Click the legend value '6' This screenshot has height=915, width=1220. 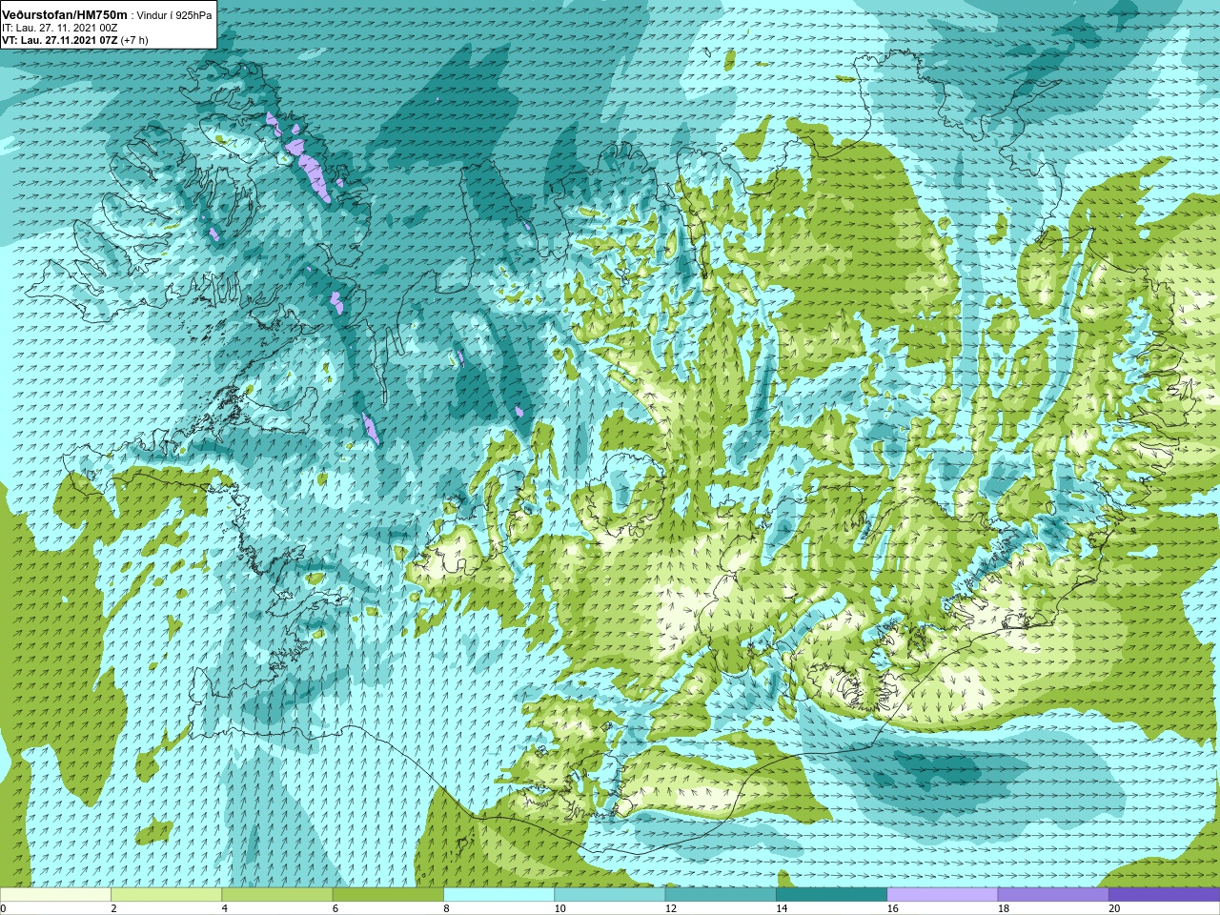[x=335, y=908]
